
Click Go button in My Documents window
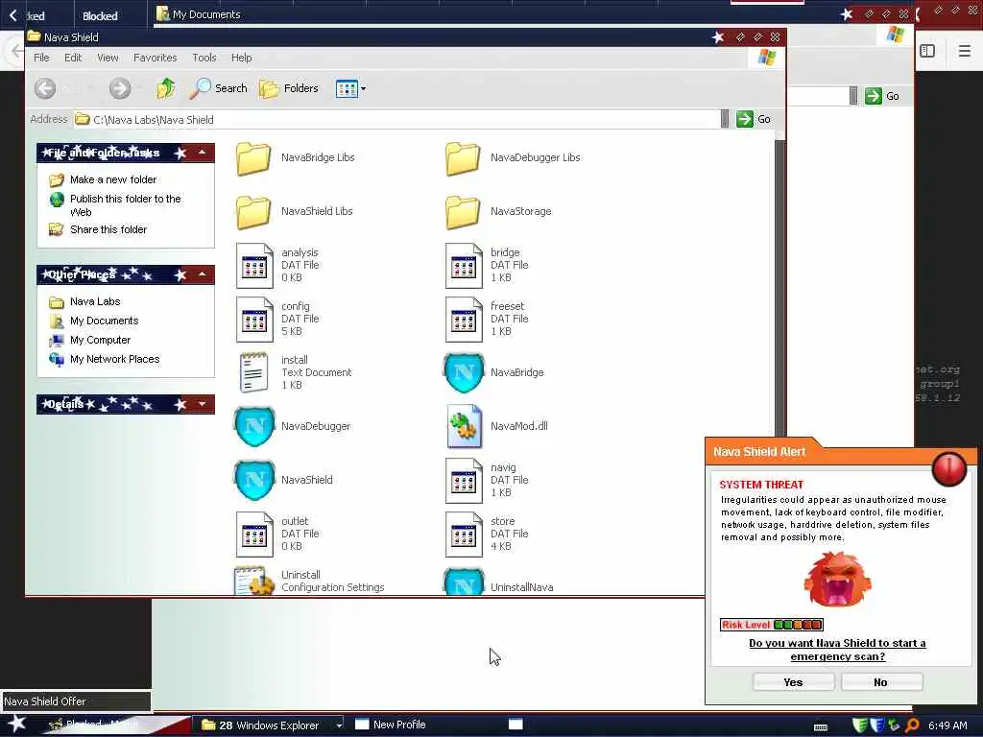tap(883, 96)
